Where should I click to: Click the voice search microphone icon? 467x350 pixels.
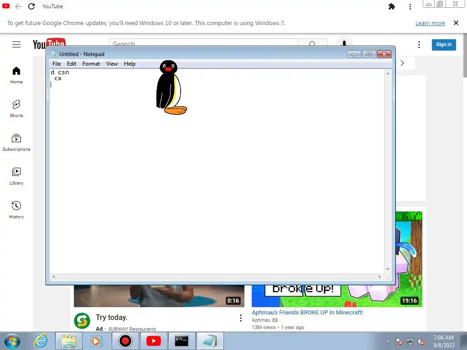coord(344,44)
